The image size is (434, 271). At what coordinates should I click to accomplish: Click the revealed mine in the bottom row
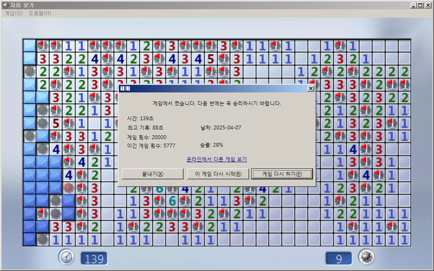[x=42, y=240]
